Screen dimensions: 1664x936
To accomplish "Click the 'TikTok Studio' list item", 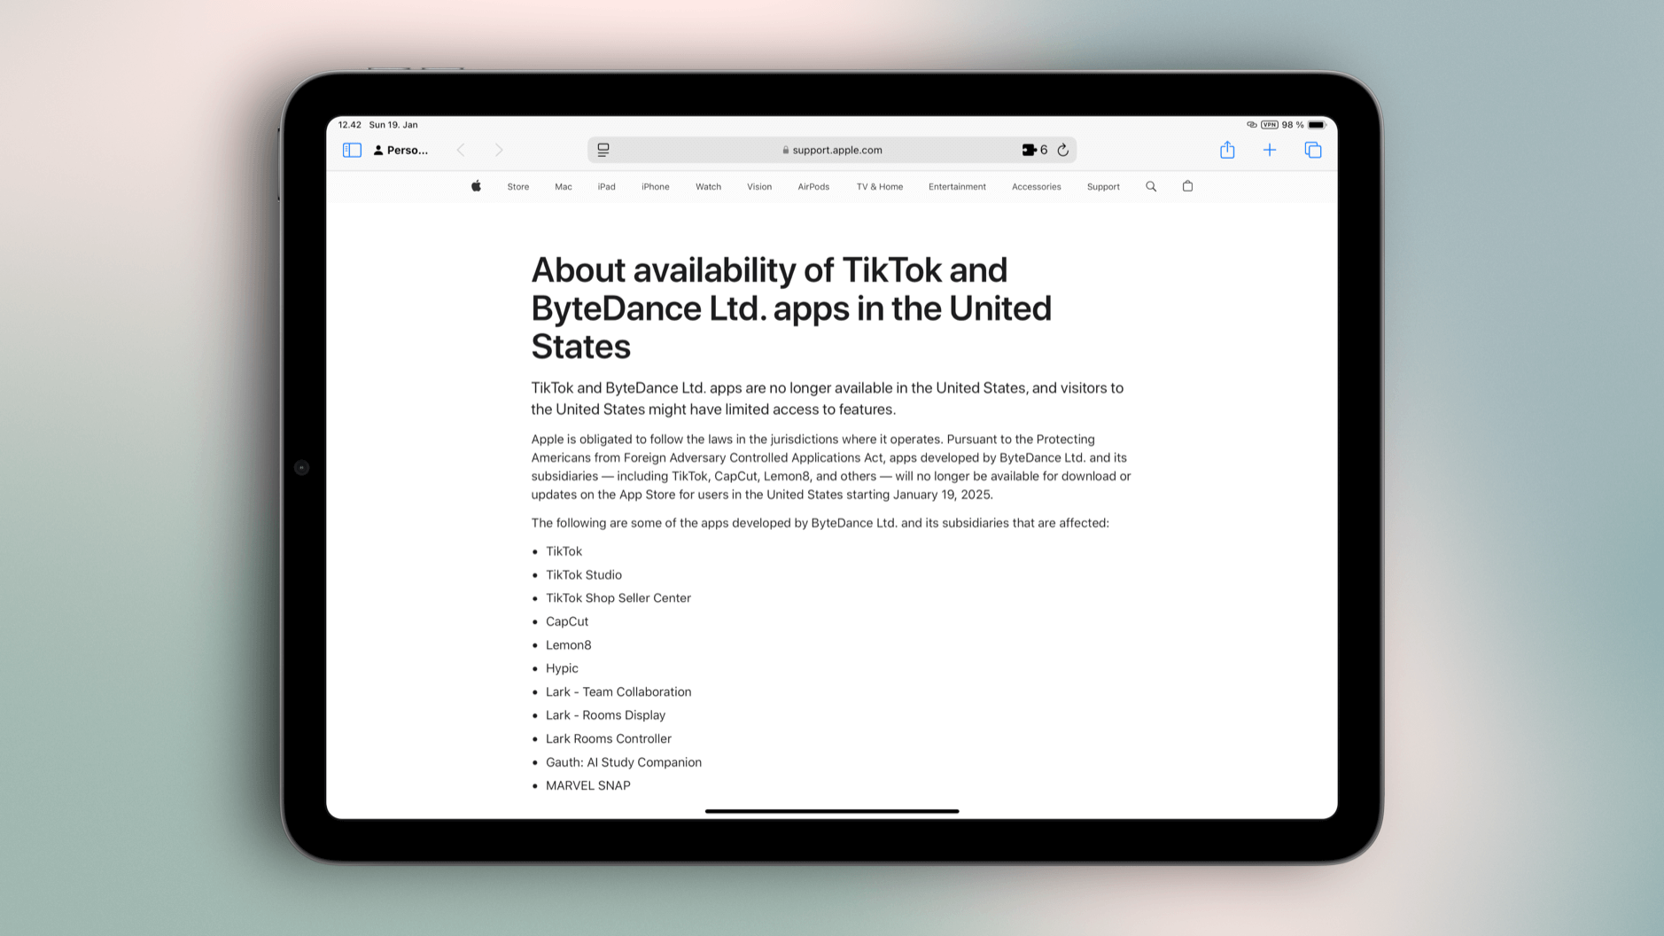I will 584,575.
